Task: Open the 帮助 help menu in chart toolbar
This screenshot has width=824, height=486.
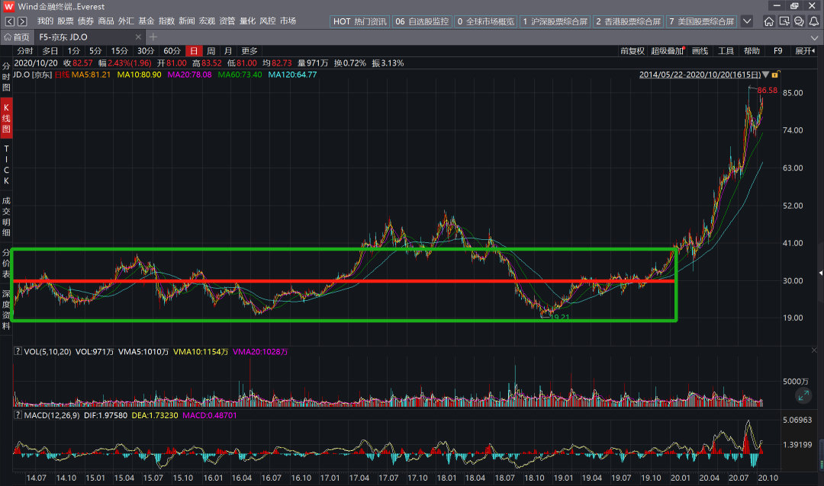Action: [x=752, y=51]
